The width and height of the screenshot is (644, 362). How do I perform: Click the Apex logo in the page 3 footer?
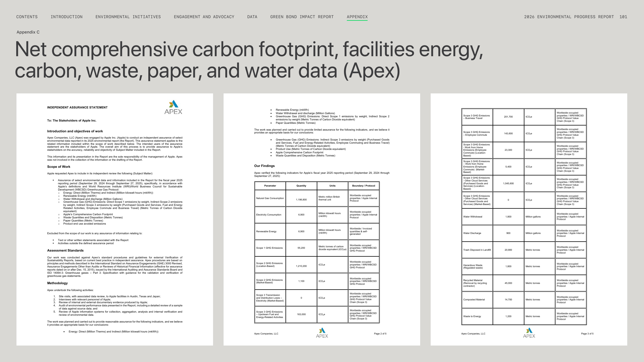529,333
